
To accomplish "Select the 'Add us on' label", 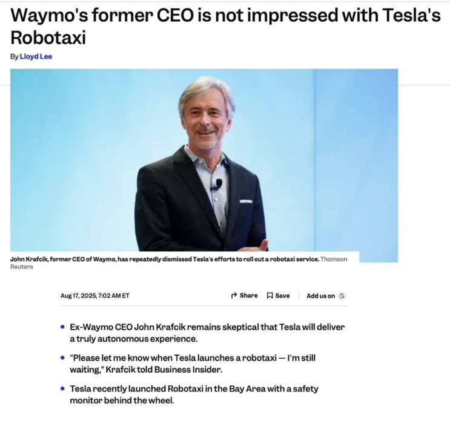I will pos(320,296).
